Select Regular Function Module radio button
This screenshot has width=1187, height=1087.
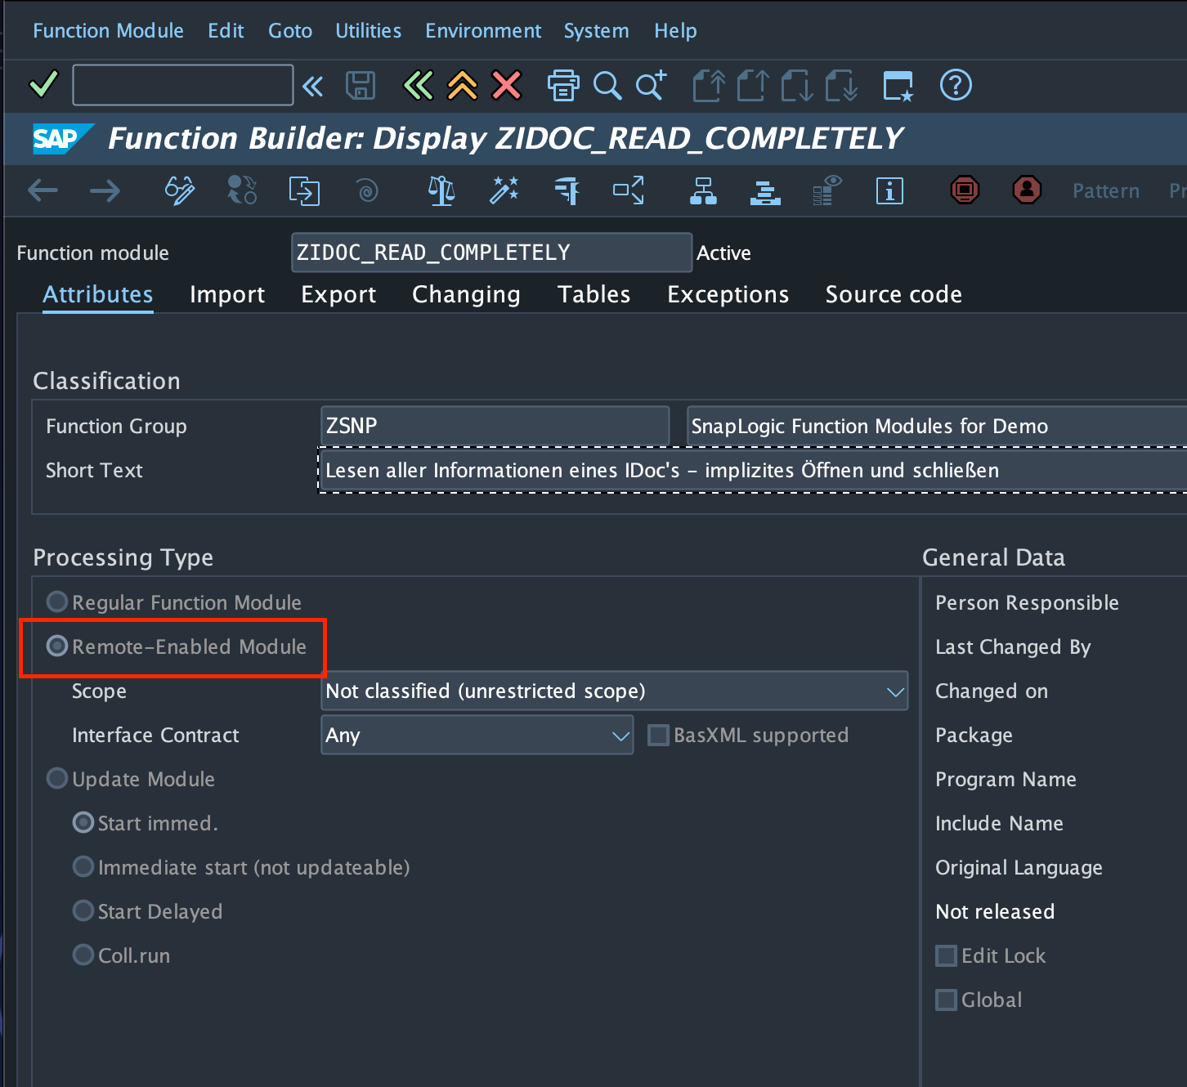pos(57,602)
